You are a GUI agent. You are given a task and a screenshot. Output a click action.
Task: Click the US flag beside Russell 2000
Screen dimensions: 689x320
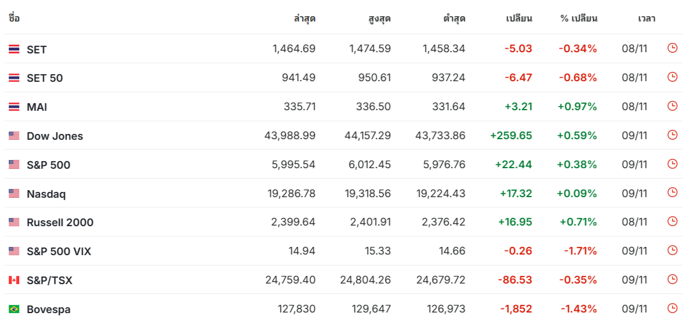point(14,222)
